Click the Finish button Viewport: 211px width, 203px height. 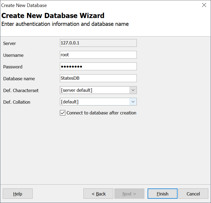coord(162,194)
